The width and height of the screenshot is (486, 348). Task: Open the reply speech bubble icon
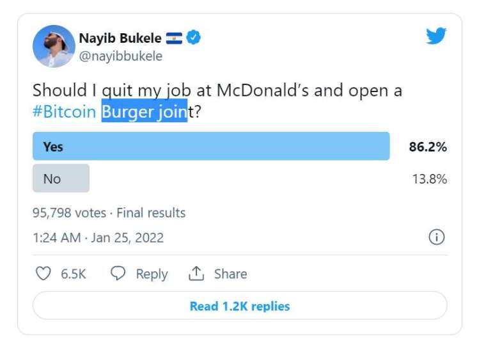(118, 273)
